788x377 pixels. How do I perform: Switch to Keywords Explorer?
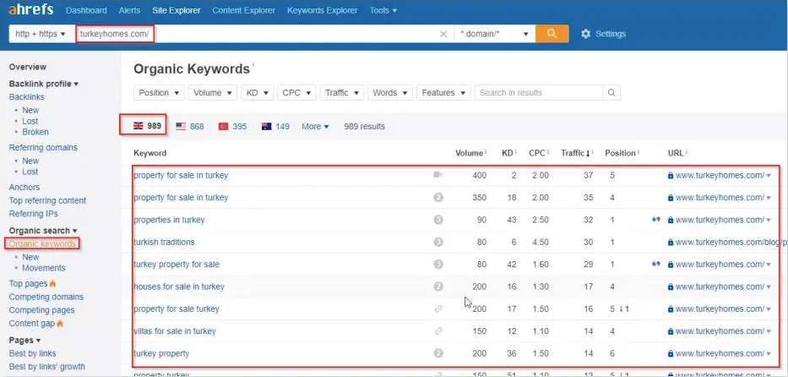pyautogui.click(x=322, y=10)
